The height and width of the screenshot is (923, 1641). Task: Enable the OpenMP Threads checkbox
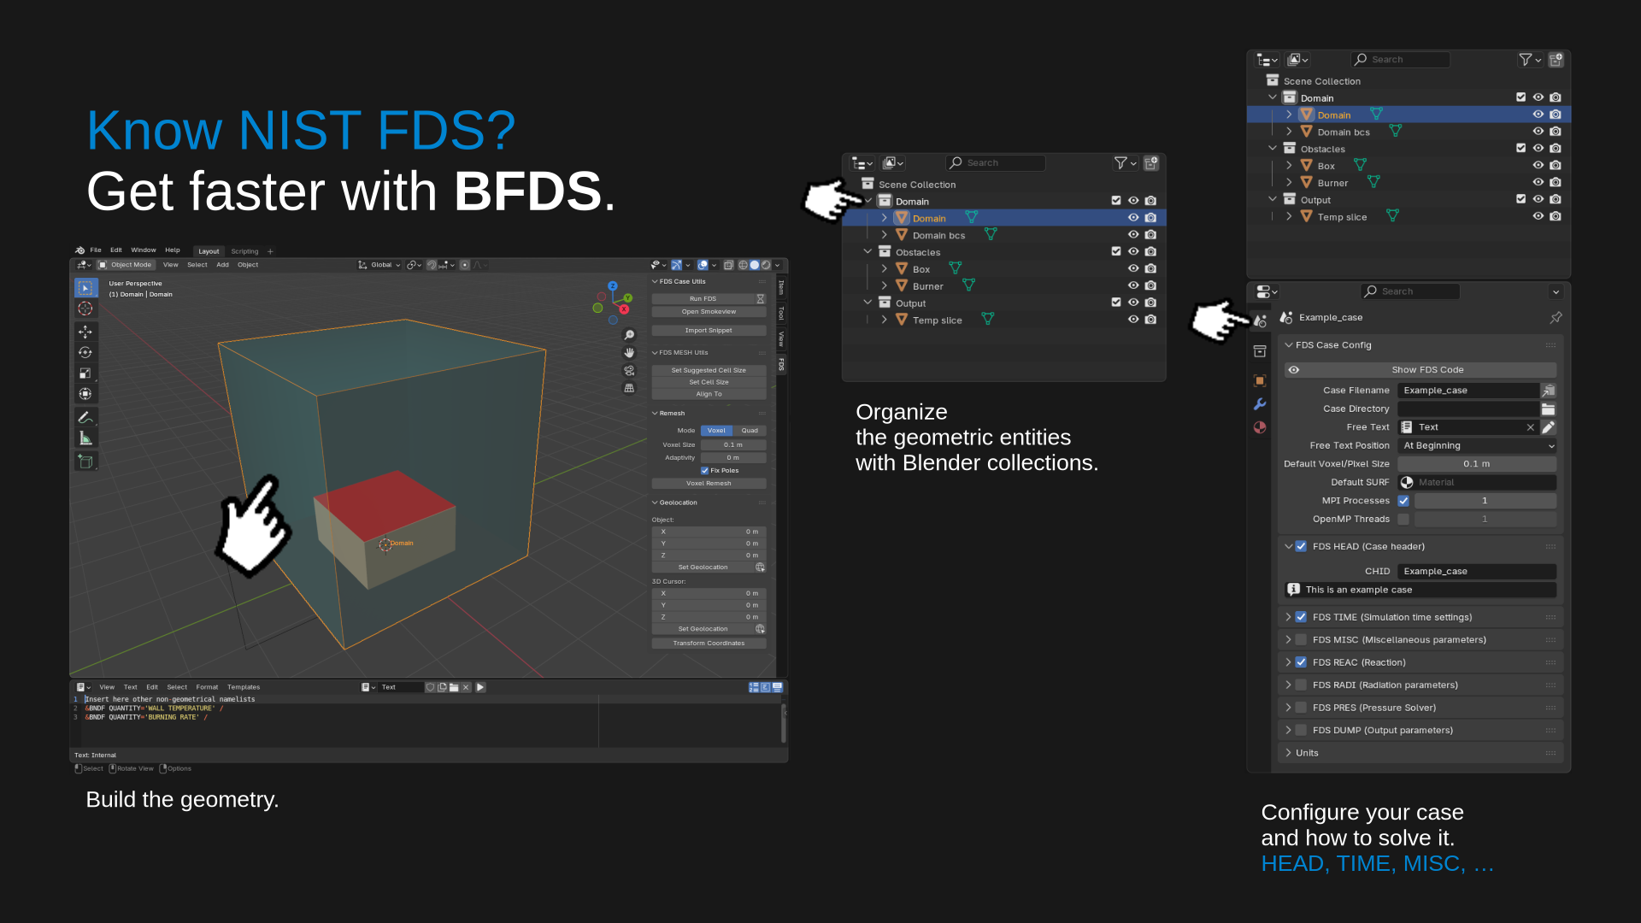[x=1403, y=520]
